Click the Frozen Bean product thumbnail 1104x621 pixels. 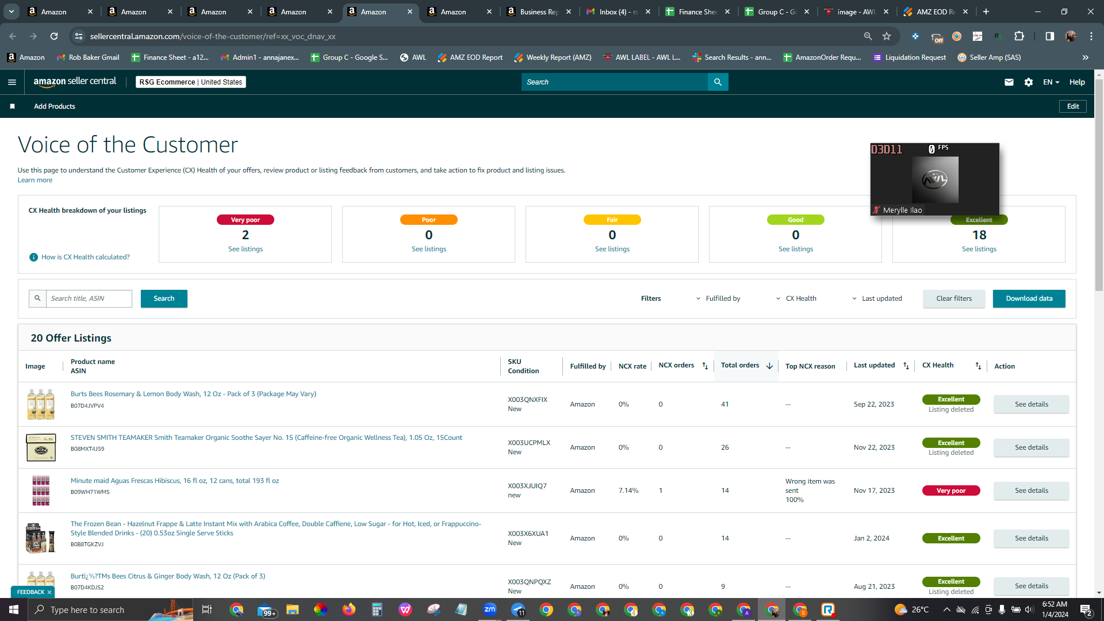41,538
